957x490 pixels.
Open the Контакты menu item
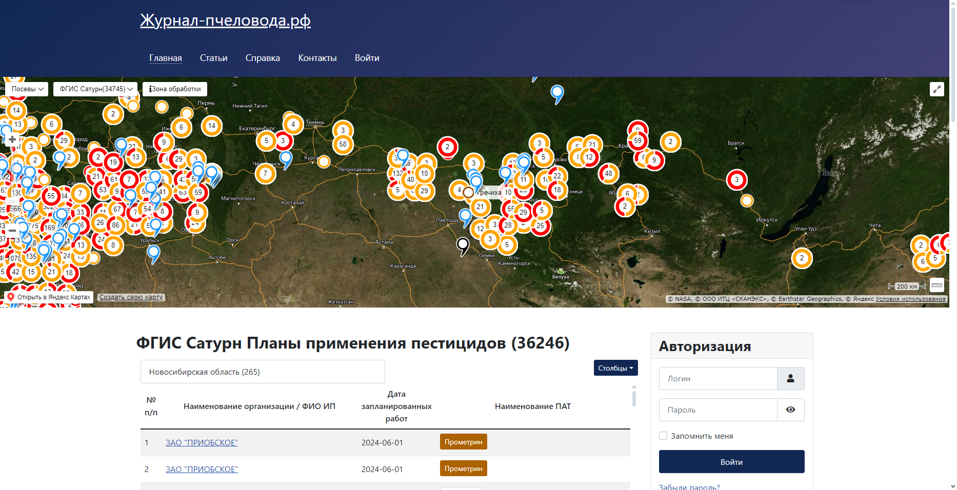pyautogui.click(x=317, y=58)
